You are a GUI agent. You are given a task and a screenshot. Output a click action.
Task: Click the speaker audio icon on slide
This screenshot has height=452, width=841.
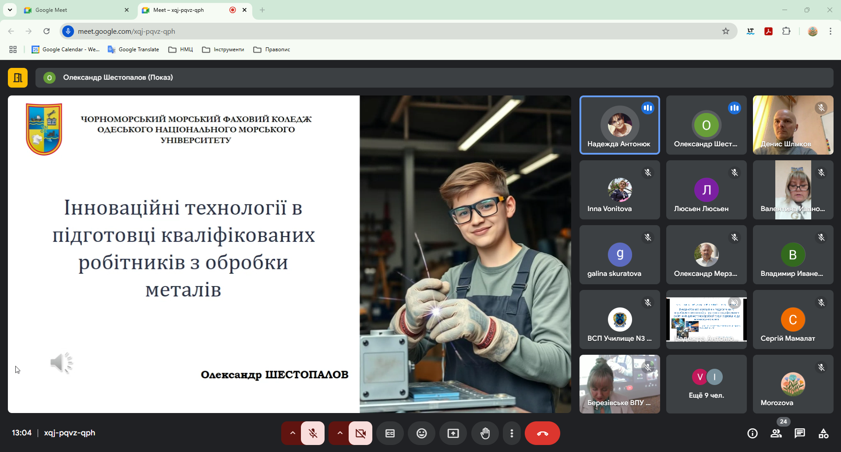click(x=61, y=363)
